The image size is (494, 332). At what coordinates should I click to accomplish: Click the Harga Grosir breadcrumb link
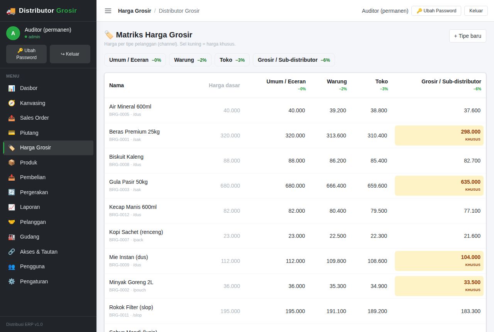coord(135,11)
